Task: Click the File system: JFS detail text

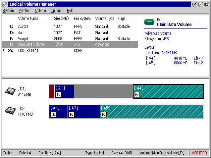Action: coord(156,39)
